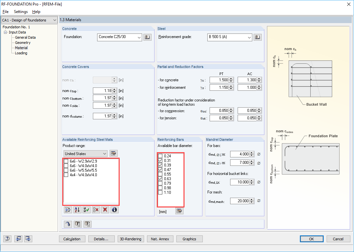Sort the reinforcing steel mats alphabetically

click(x=77, y=210)
